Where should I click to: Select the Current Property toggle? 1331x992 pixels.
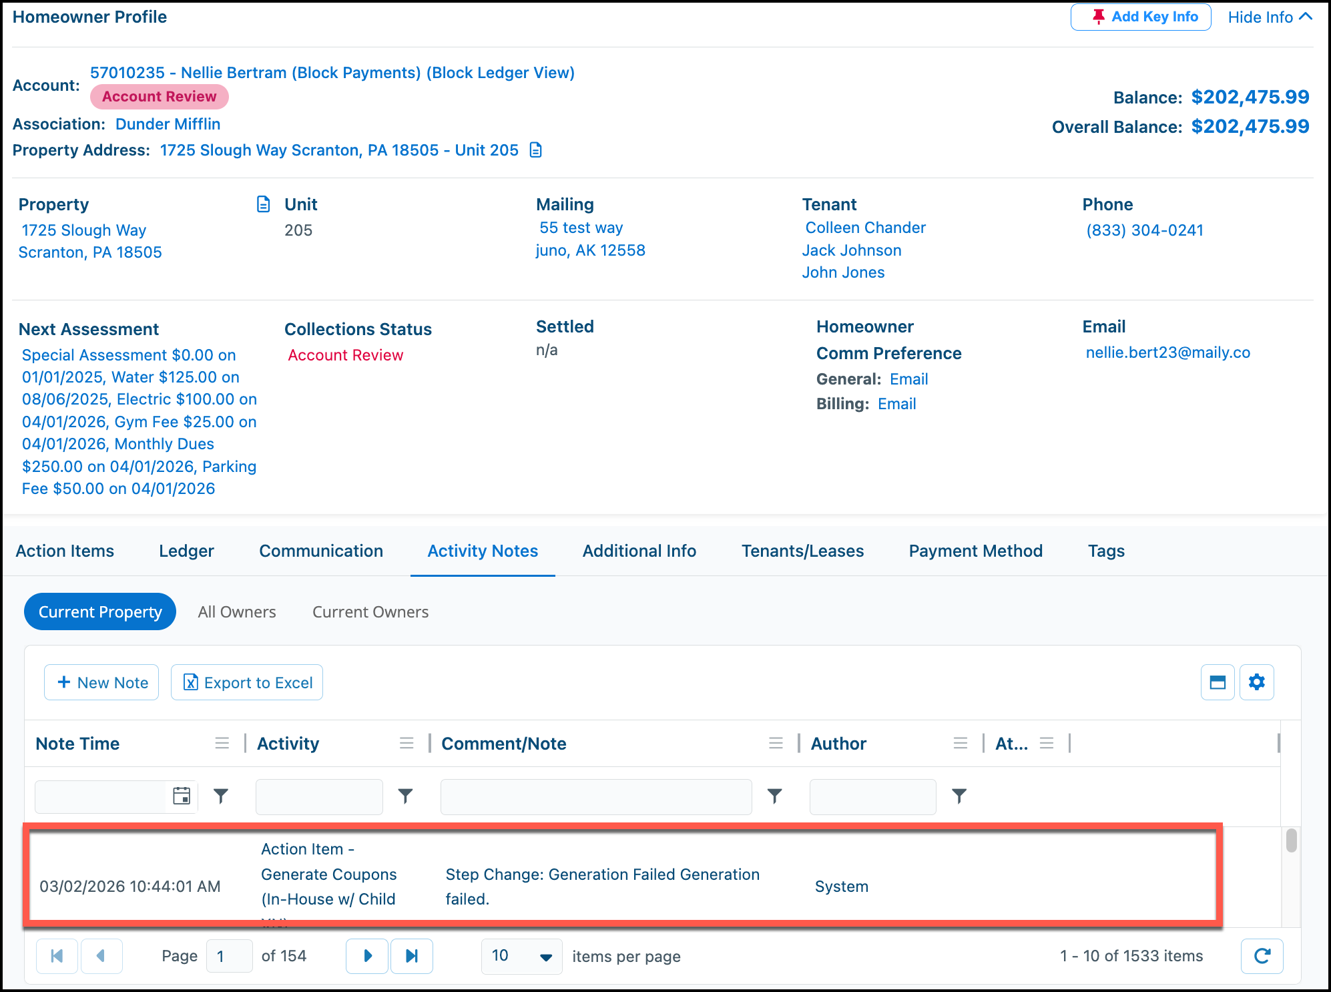(x=100, y=611)
